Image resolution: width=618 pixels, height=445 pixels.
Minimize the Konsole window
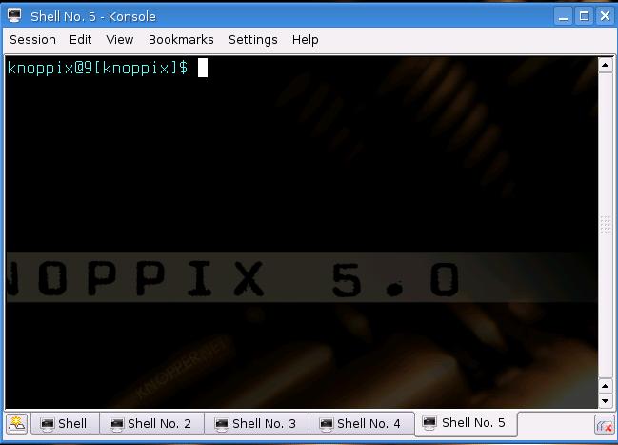[563, 15]
